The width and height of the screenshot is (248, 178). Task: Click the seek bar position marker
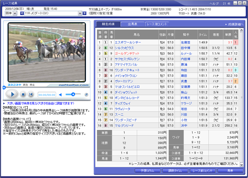click(4, 88)
